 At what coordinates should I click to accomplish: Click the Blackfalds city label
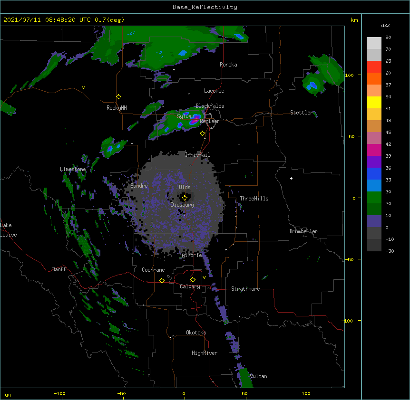[210, 106]
